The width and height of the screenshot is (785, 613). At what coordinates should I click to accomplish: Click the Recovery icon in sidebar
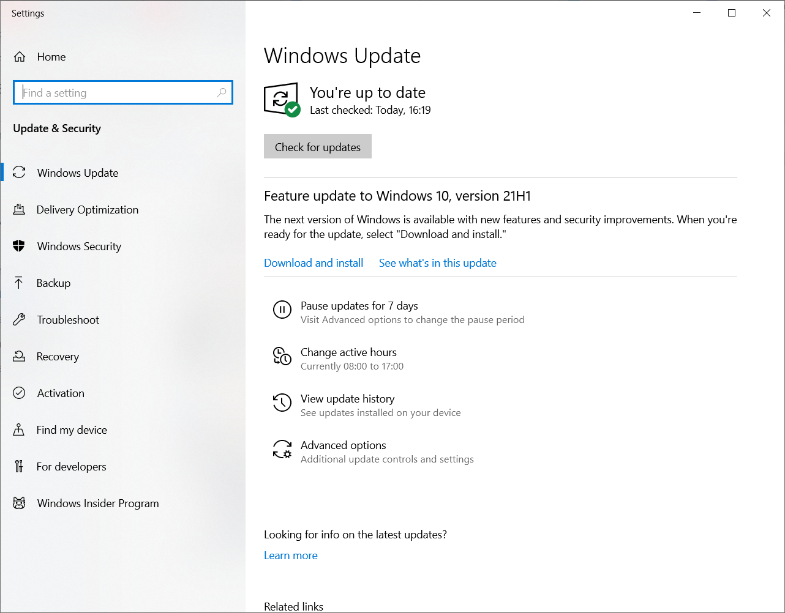19,356
